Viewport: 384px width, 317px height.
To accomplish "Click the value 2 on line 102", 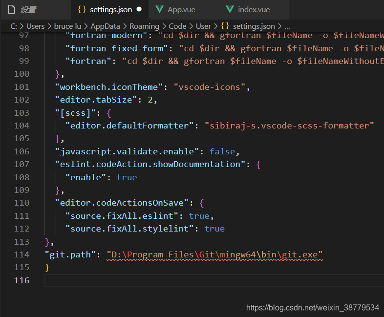I will coord(150,100).
